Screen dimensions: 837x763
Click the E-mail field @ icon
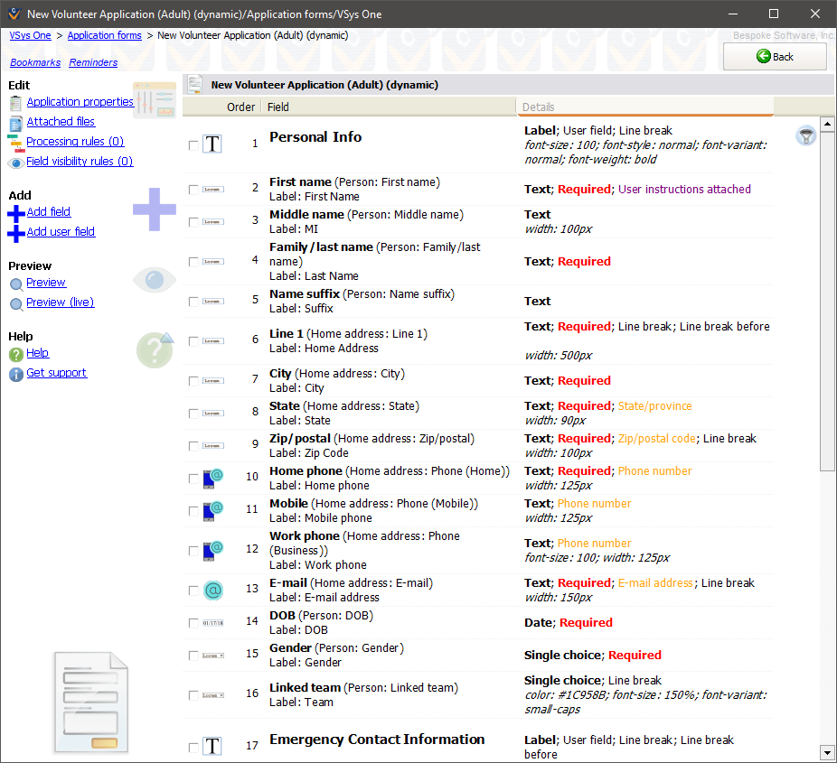click(212, 591)
